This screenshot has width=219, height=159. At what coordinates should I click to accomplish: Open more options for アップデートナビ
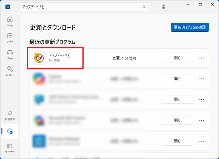tap(201, 58)
